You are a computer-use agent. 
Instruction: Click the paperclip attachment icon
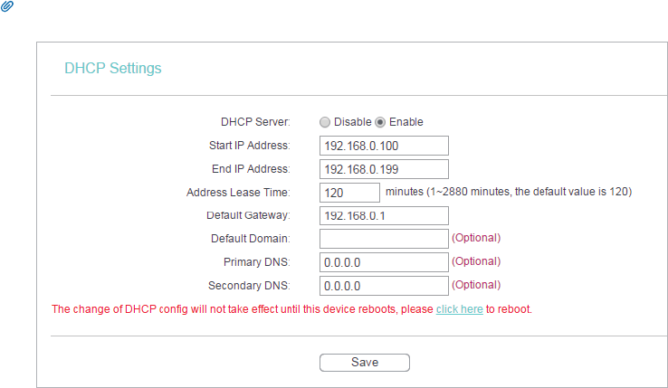[7, 6]
